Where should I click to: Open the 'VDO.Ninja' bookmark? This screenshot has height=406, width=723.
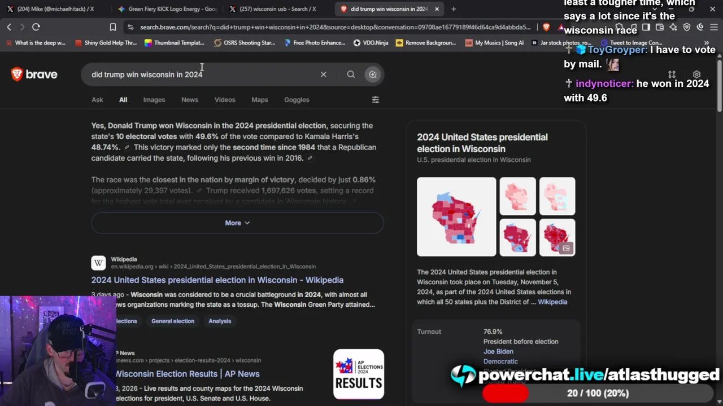371,43
